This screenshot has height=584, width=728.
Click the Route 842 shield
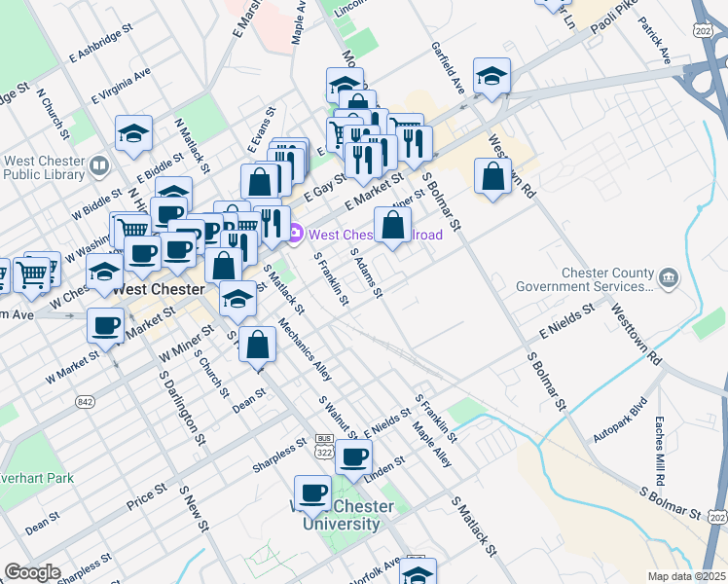[x=85, y=402]
